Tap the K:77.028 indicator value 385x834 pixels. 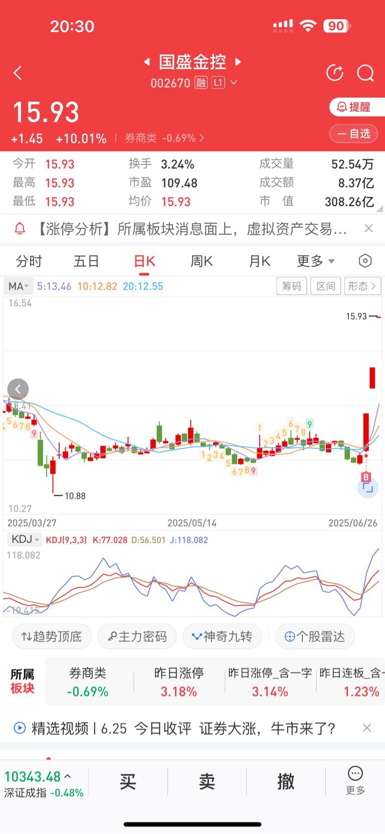(x=110, y=540)
